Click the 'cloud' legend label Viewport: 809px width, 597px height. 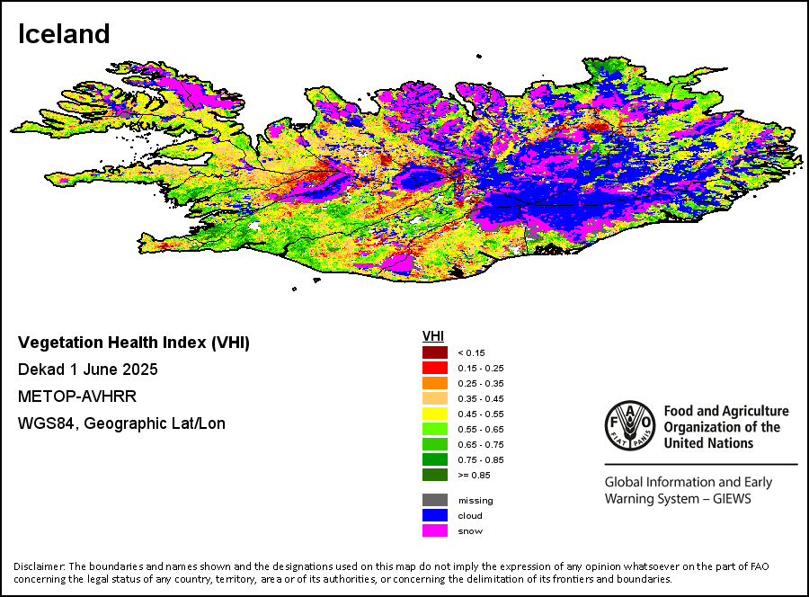click(470, 515)
